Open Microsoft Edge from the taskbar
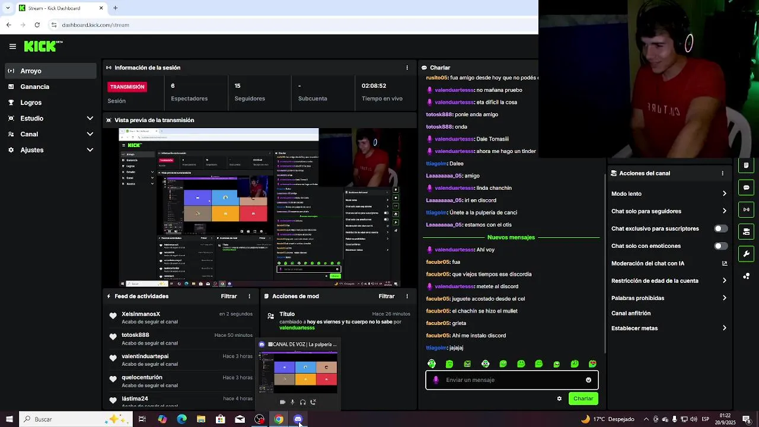Screen dimensions: 759x427 [x=181, y=419]
